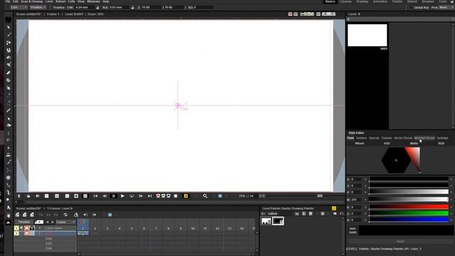Toggle loop playback in viewer controls
The height and width of the screenshot is (256, 455).
132,196
